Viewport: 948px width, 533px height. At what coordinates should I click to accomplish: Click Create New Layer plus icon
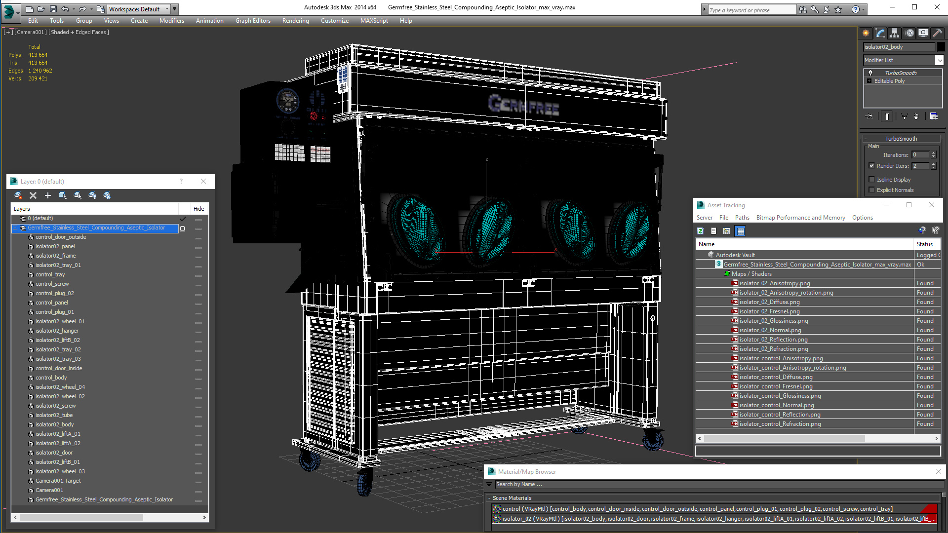coord(48,195)
